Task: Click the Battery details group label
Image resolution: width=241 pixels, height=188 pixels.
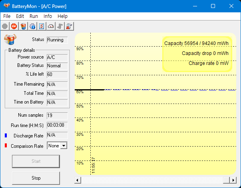Action: click(22, 50)
